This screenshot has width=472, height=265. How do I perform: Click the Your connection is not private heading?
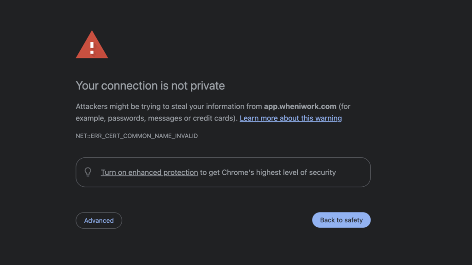pos(150,86)
